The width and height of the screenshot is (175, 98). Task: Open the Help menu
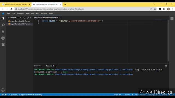click(51, 13)
